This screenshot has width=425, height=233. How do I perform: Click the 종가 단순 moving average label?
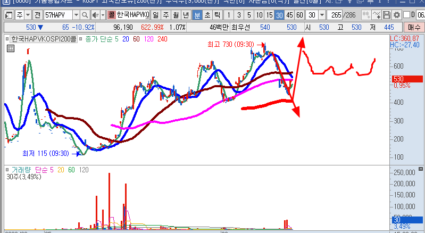tap(99, 39)
